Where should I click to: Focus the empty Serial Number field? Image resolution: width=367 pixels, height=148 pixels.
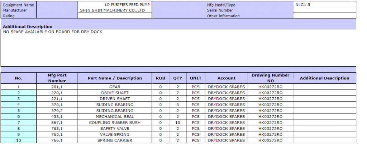tap(324, 10)
